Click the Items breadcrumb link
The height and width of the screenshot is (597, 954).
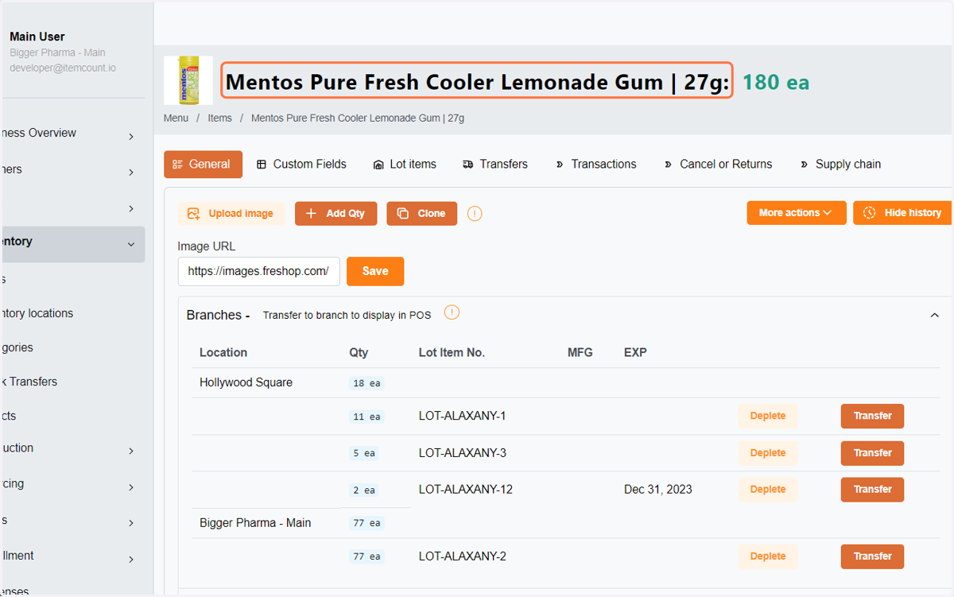(x=220, y=118)
